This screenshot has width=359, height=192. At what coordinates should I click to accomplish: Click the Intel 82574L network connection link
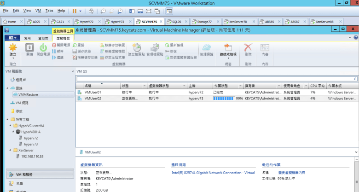[x=213, y=173]
